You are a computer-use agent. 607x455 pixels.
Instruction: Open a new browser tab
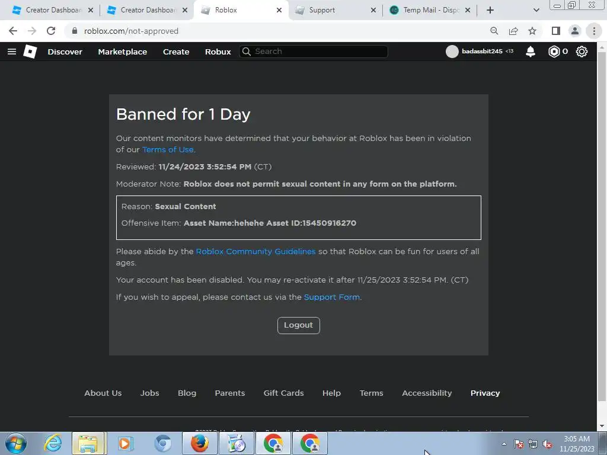[490, 10]
